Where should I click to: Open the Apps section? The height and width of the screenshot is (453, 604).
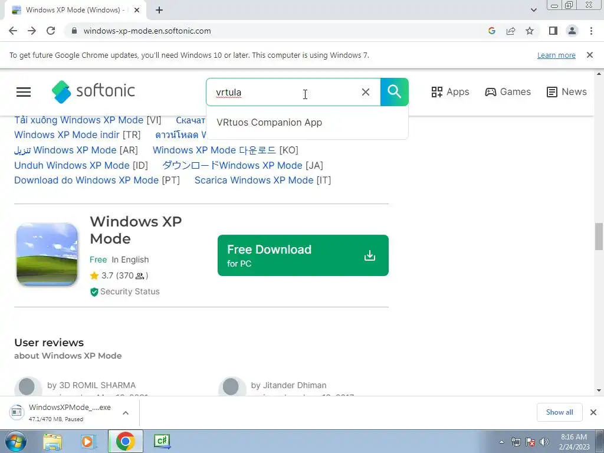point(450,91)
